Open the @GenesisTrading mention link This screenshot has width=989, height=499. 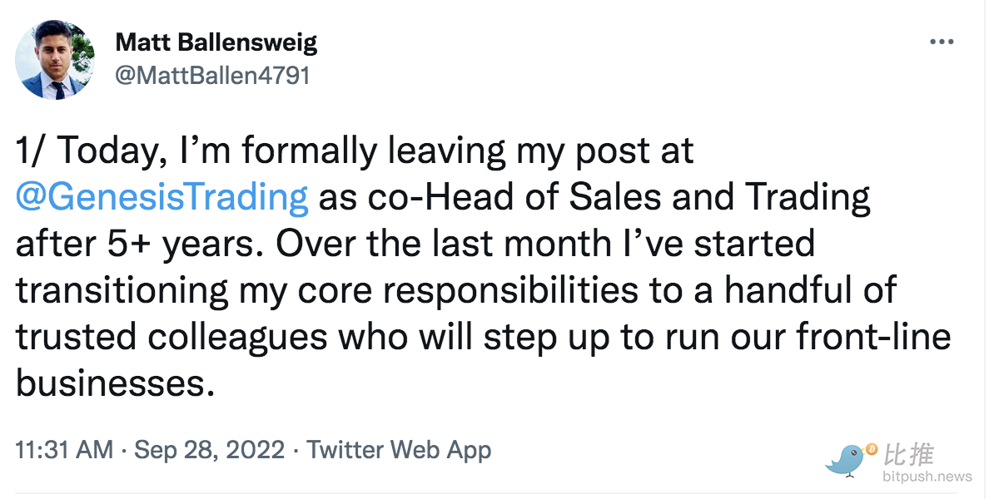(x=162, y=198)
